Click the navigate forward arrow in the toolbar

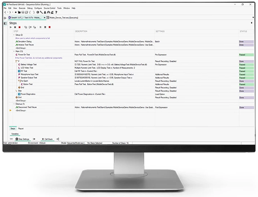(x=10, y=12)
